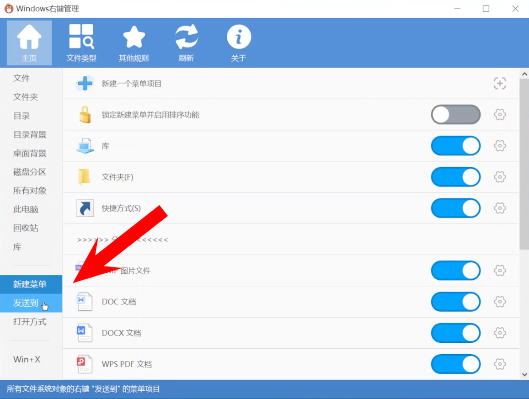Screen dimensions: 529x399
Task: Select 桌面背景 in the sidebar
Action: pos(30,153)
